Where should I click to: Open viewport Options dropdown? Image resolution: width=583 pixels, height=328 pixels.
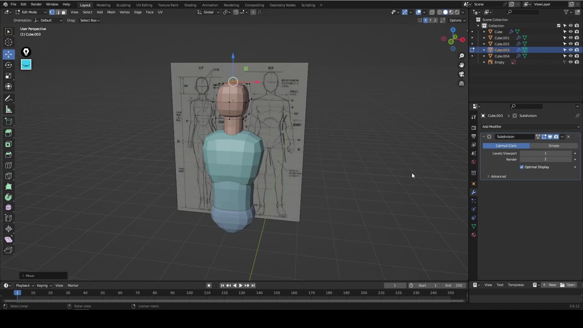457,20
